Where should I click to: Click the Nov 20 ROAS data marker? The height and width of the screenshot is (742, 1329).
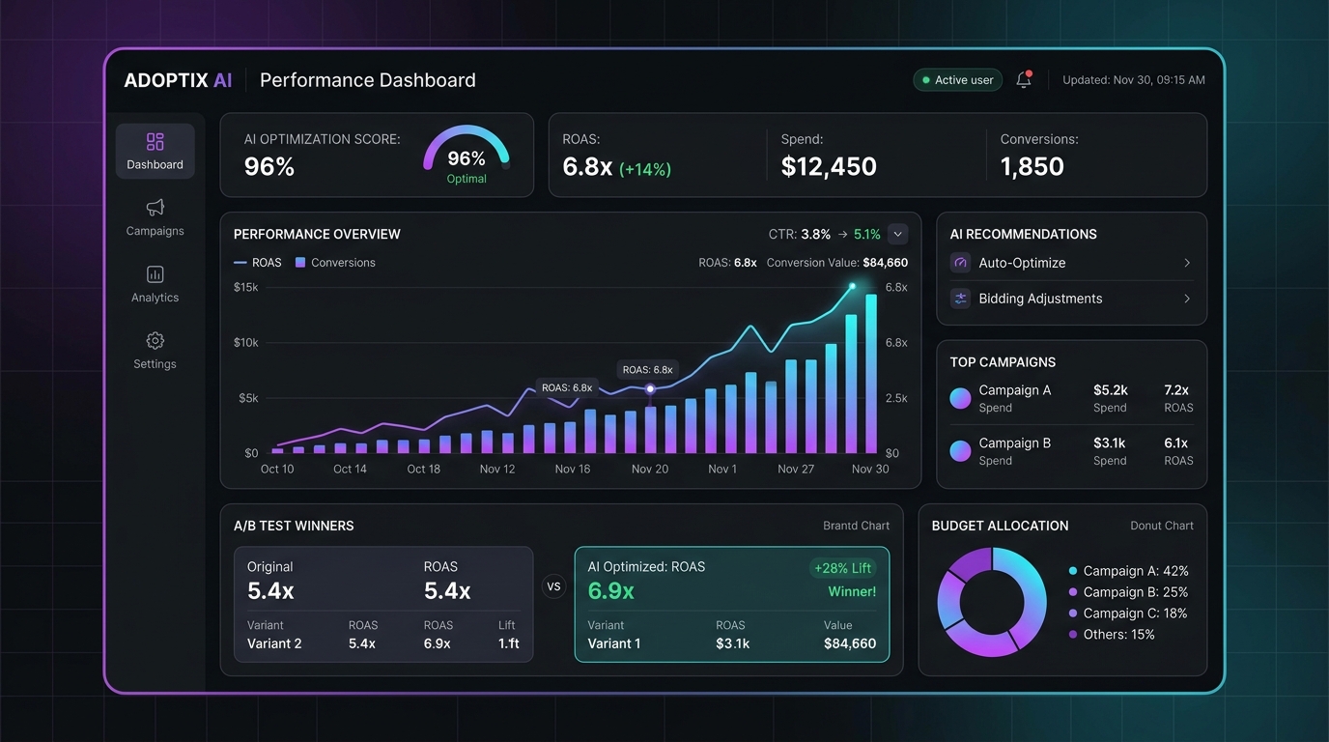[x=650, y=388]
